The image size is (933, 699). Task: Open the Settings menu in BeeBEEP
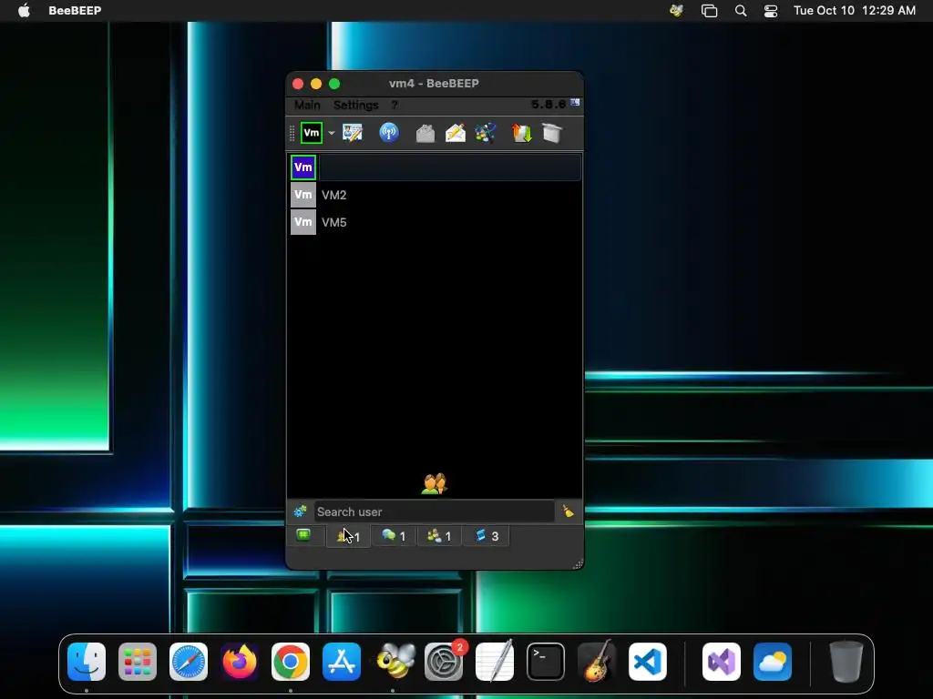coord(356,106)
